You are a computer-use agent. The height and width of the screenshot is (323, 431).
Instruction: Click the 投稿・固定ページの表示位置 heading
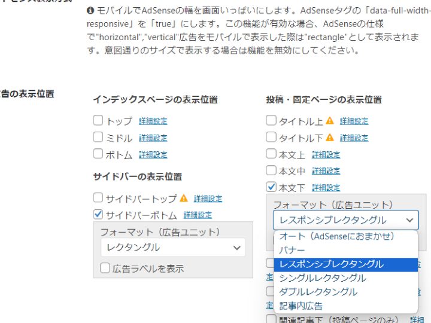point(324,99)
